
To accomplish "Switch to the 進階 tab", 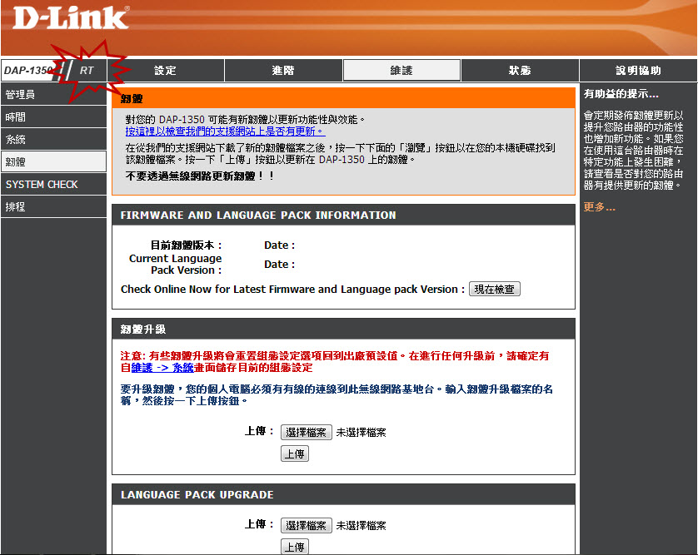I will (283, 70).
